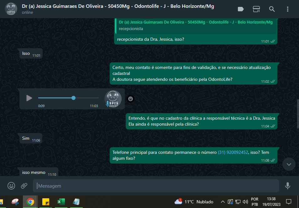
Task: Click the voice message sender avatar
Action: 113,99
